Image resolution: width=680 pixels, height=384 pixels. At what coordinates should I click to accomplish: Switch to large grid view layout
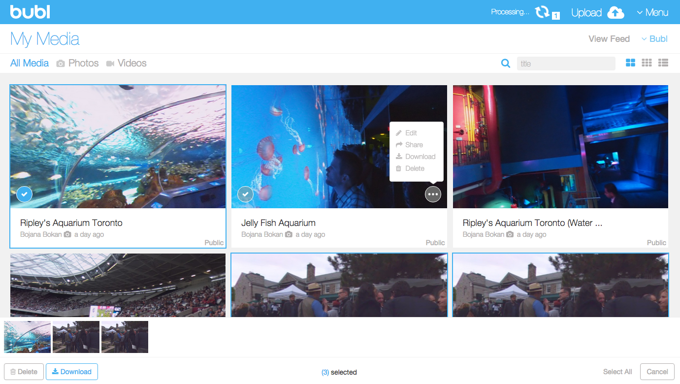click(x=630, y=63)
